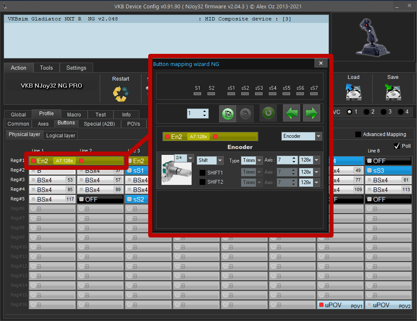Click the application icon in the title bar
The image size is (417, 321).
(x=4, y=6)
